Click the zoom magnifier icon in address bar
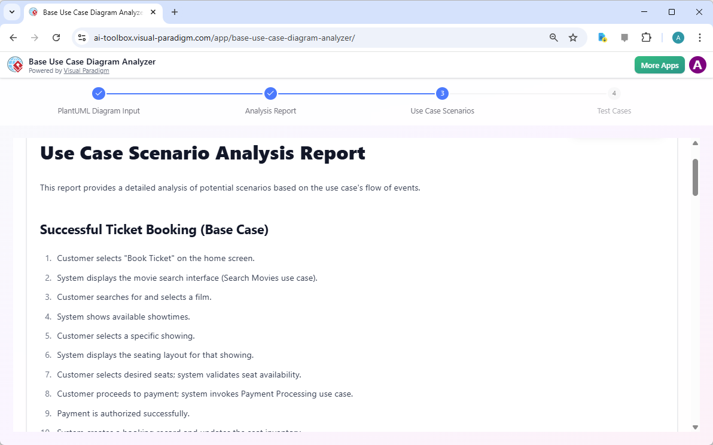713x445 pixels. click(553, 37)
